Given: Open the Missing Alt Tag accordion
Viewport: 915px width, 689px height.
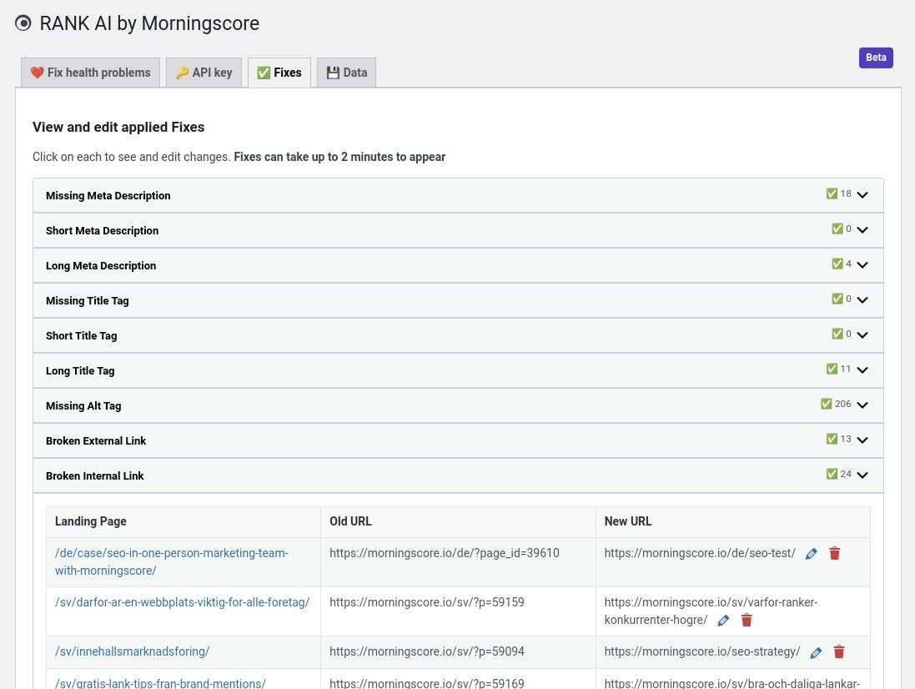Looking at the screenshot, I should click(862, 405).
